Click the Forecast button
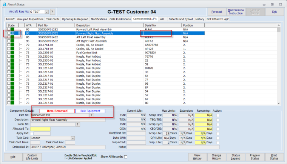Image resolution: width=287 pixels, height=164 pixels. (x=217, y=12)
